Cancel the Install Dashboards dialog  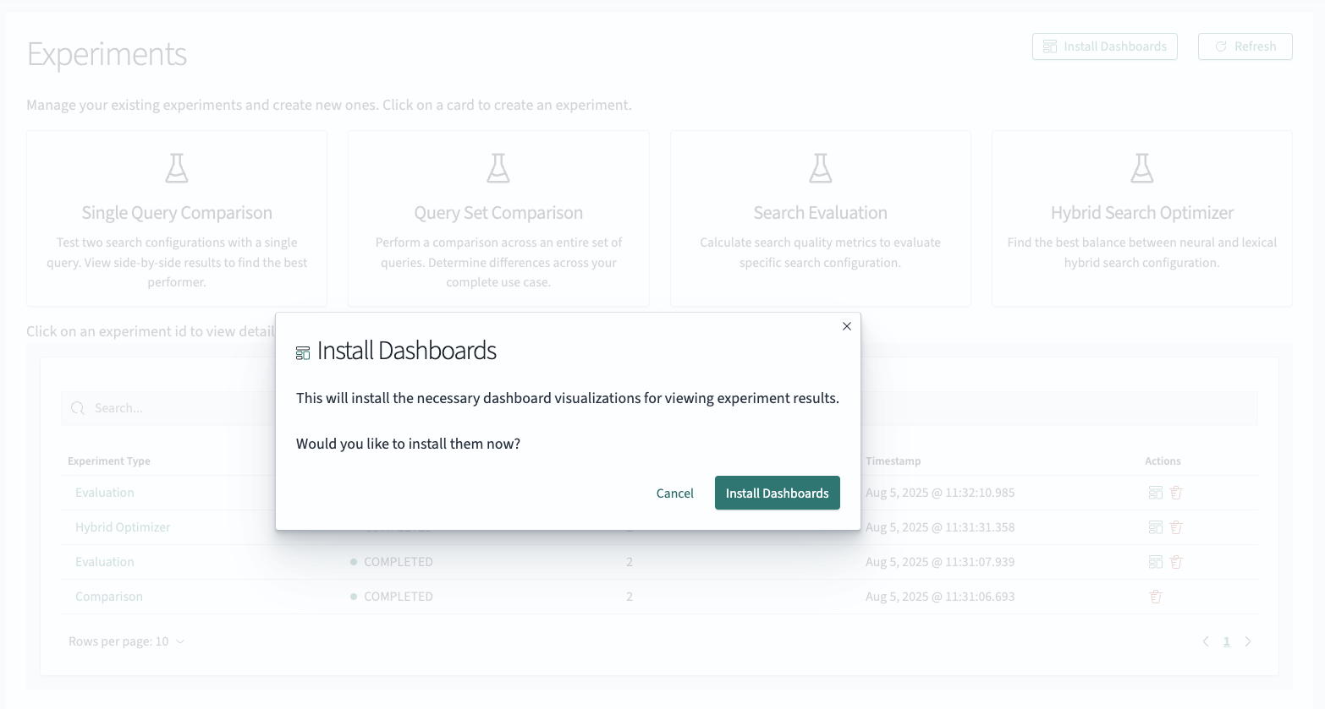coord(674,493)
